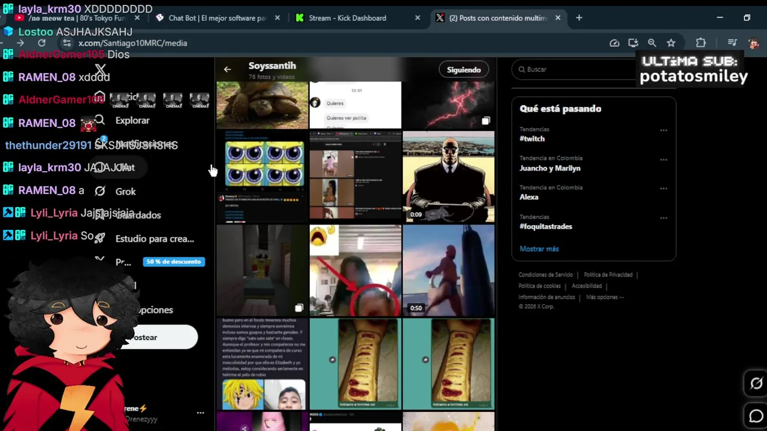Play the punching bag video marked 0:50
Image resolution: width=767 pixels, height=431 pixels.
coord(449,270)
